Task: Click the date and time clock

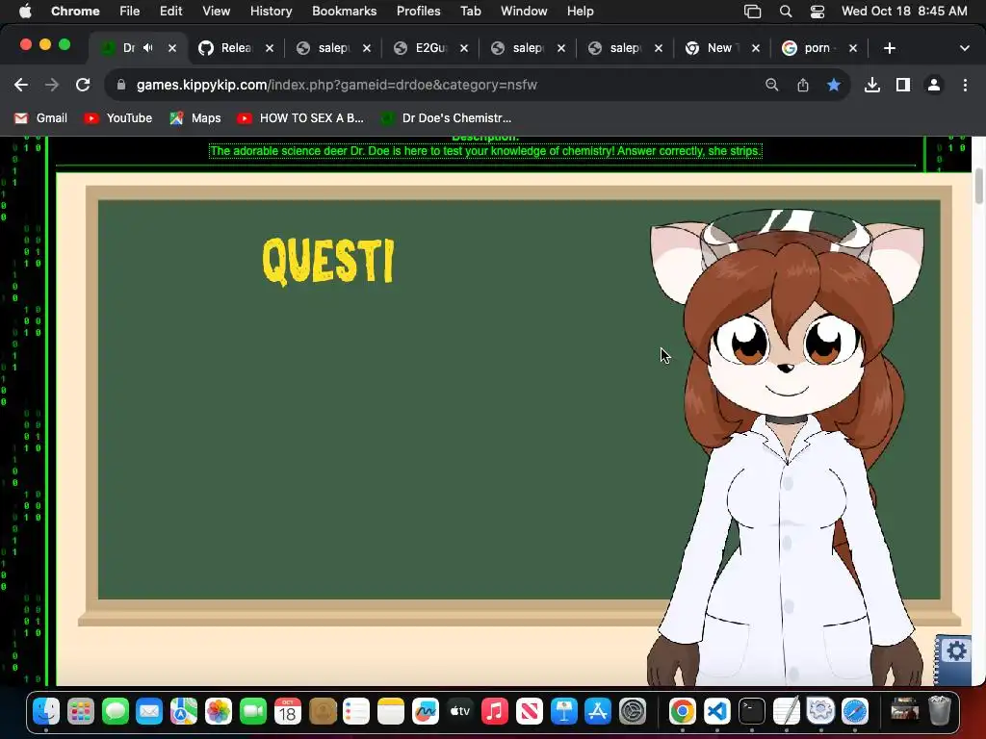Action: 904,12
